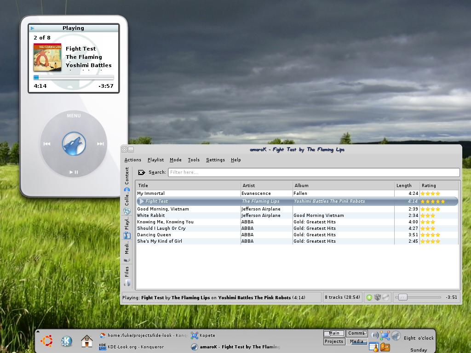The height and width of the screenshot is (353, 471).
Task: Click MENU on the iPod wheel
Action: [x=74, y=115]
